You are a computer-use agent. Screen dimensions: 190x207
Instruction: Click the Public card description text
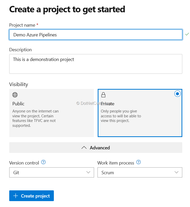[x=35, y=118]
